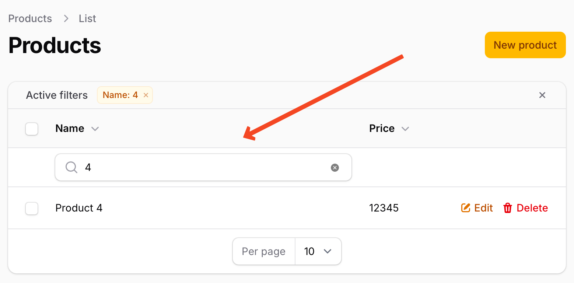
Task: Click the magnifier icon in the search field
Action: click(x=71, y=167)
